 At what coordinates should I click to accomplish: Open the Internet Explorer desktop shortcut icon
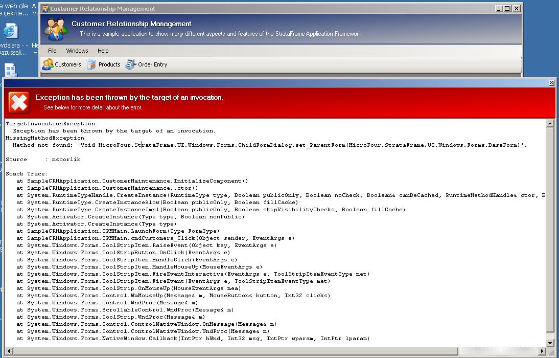[10, 31]
